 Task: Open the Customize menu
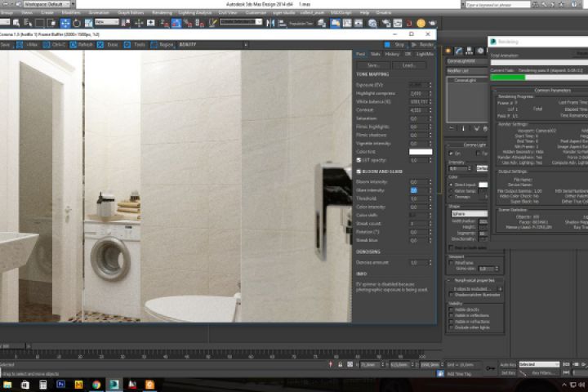click(256, 13)
